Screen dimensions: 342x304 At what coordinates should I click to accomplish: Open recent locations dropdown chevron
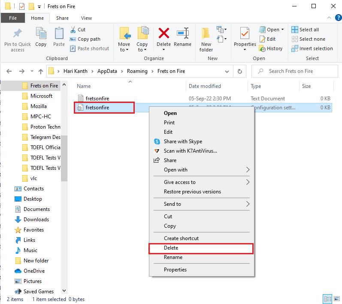[32, 71]
